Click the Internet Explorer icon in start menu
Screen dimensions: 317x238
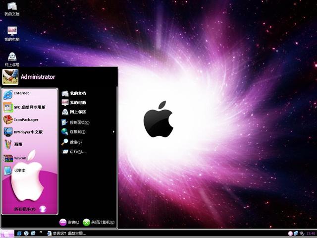(8, 95)
